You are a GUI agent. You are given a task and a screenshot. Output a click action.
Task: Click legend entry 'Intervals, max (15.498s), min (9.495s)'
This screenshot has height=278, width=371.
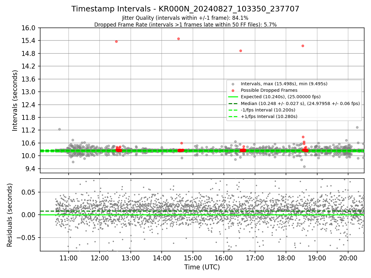pos(284,84)
